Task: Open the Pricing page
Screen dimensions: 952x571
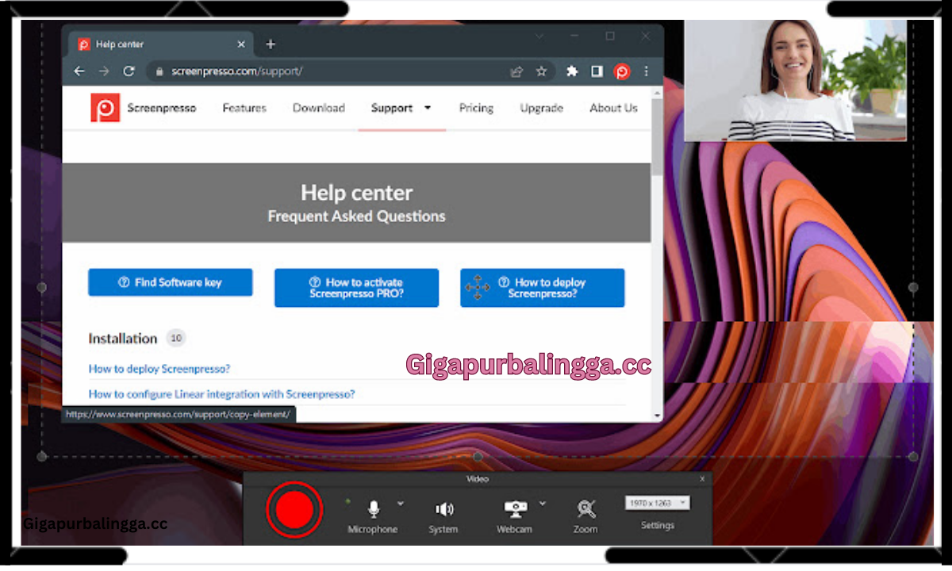Action: coord(476,108)
